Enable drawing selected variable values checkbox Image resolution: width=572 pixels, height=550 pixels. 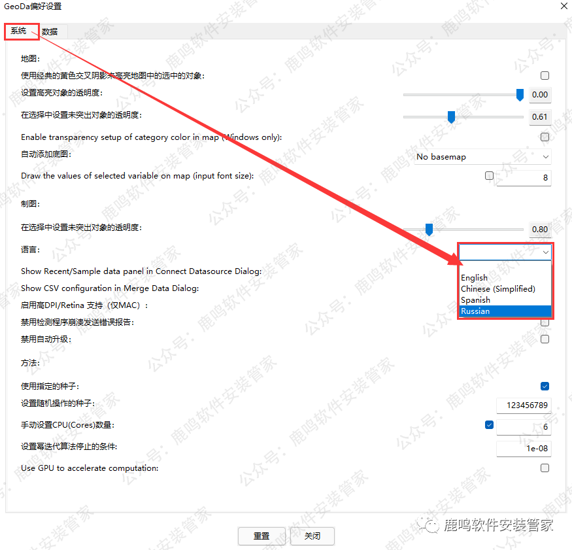489,176
